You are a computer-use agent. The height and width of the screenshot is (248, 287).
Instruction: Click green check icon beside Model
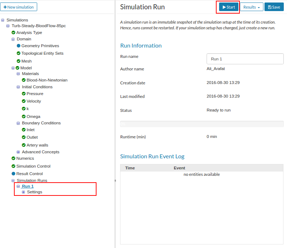tap(18, 68)
